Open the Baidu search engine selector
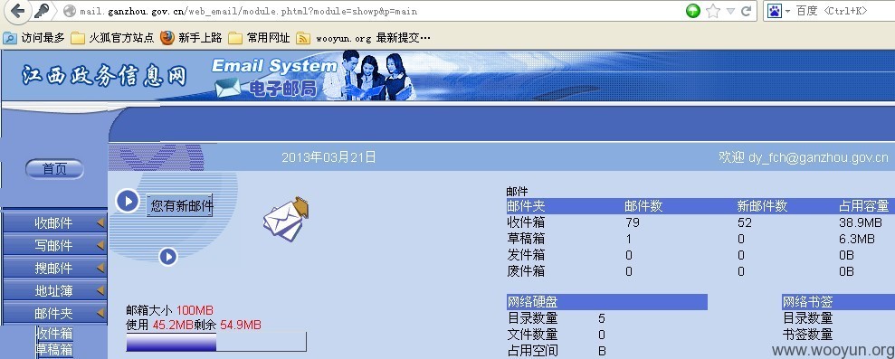 (x=778, y=11)
